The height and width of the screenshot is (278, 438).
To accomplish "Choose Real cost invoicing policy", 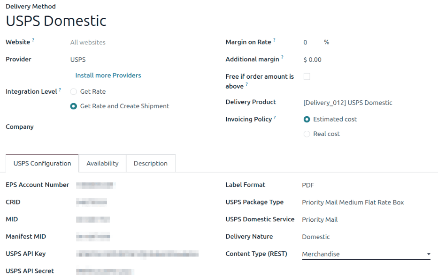I will click(x=307, y=134).
